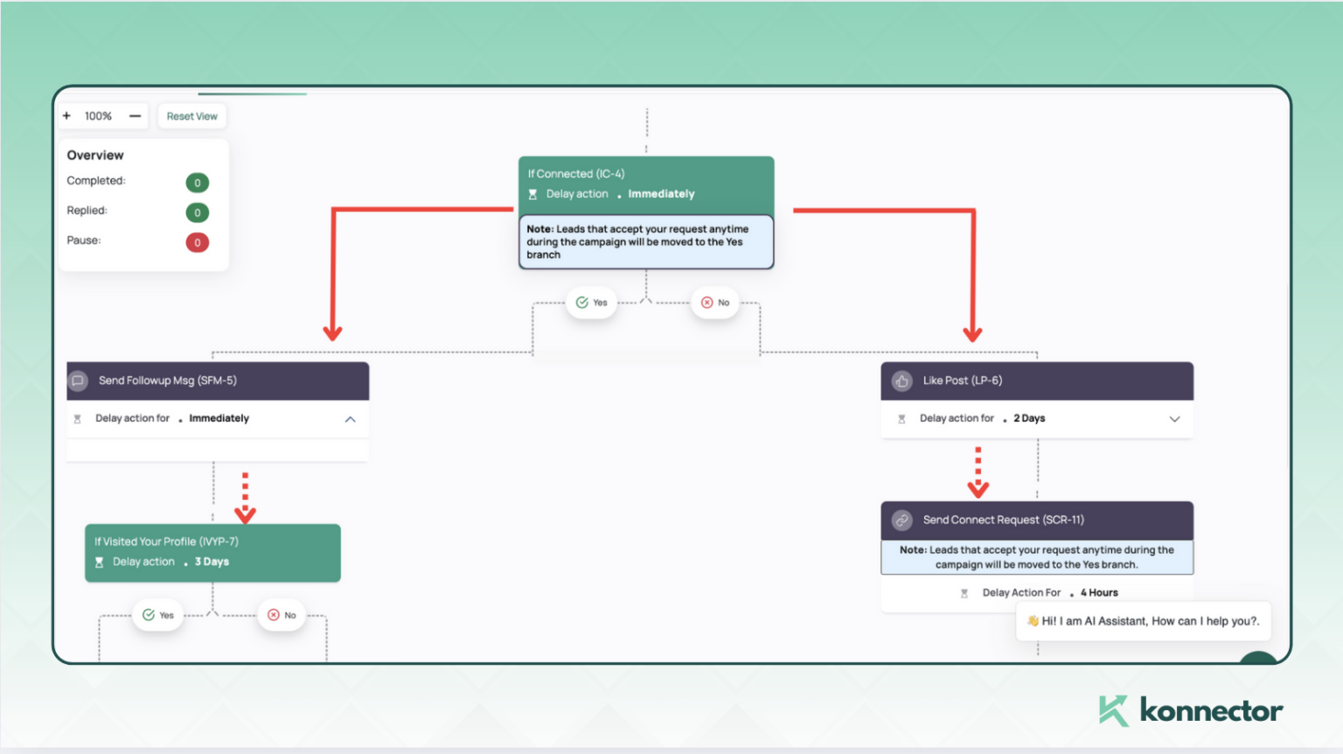Screen dimensions: 1343x754
Task: Click the hourglass icon in If Connected node
Action: (532, 194)
